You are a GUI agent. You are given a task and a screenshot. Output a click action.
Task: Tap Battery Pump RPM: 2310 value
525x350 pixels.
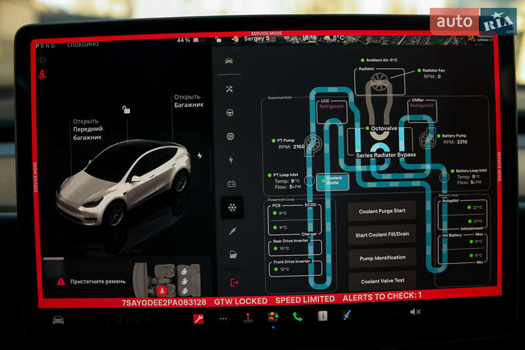pyautogui.click(x=455, y=142)
